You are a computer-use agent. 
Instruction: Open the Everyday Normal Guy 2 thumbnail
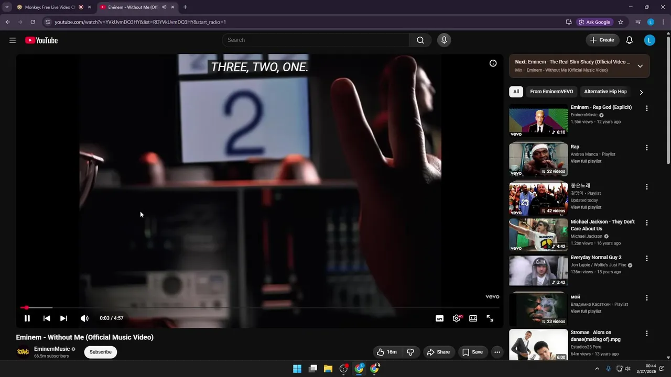[538, 271]
